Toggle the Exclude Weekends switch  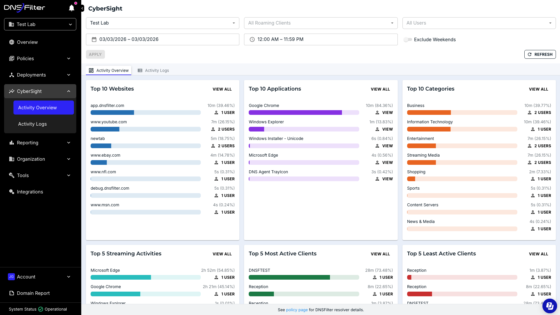point(408,39)
